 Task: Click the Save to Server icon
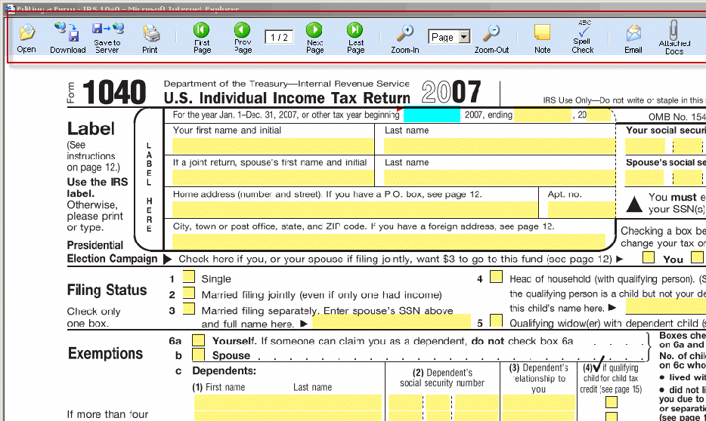pos(107,29)
